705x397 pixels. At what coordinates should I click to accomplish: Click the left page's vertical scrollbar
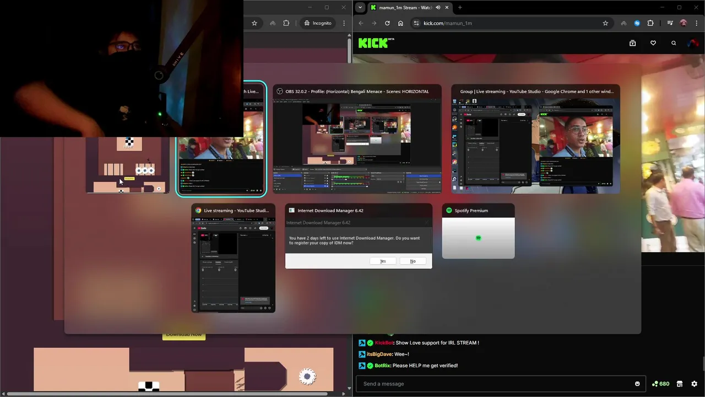[x=349, y=51]
